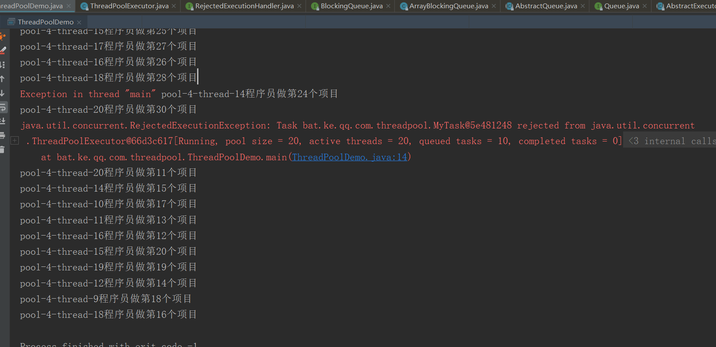This screenshot has width=716, height=347.
Task: Close the ThreadPoolDemo run tab
Action: 79,22
